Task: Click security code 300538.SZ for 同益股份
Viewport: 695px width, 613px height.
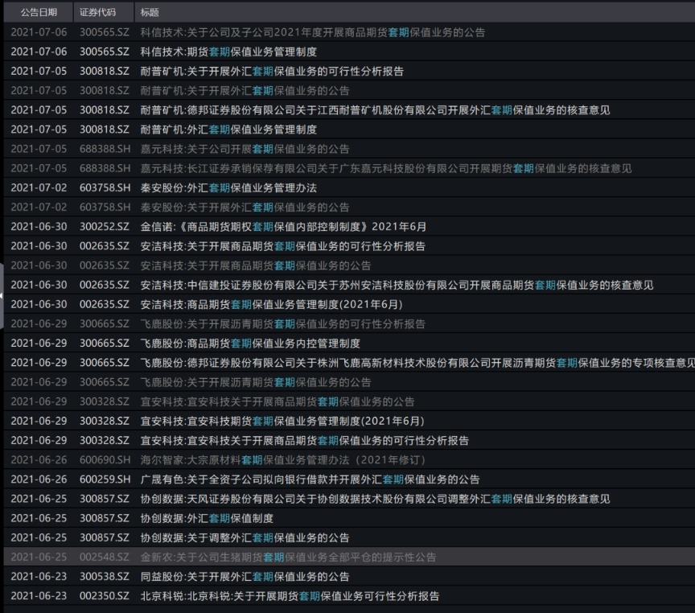Action: point(104,577)
